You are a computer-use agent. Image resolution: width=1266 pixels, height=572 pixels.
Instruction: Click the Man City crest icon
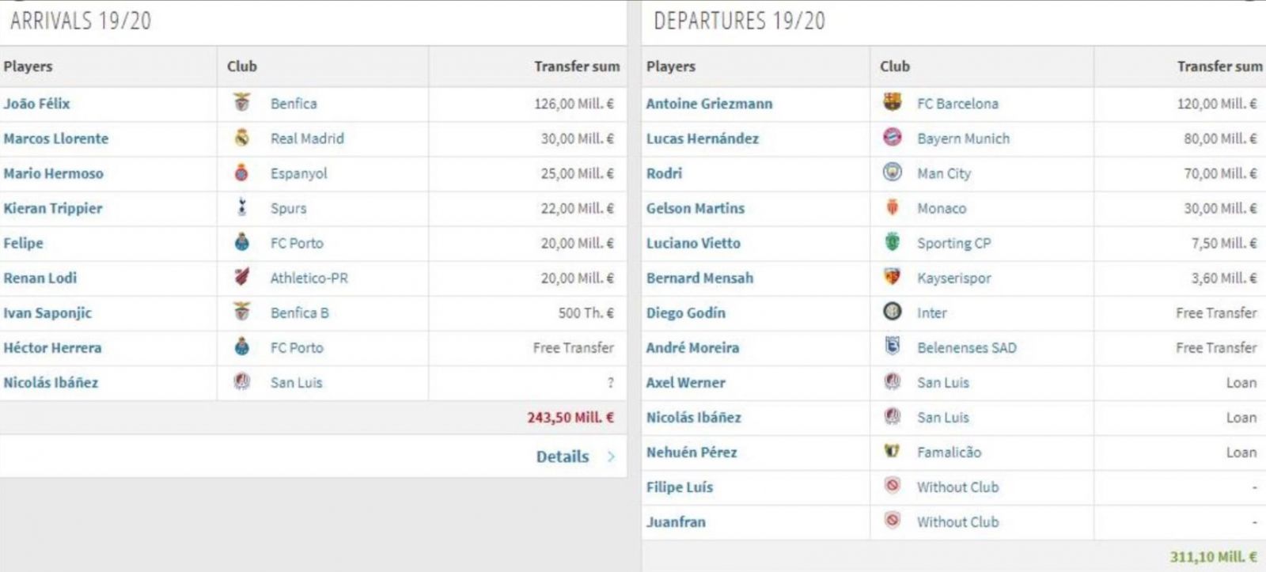coord(892,172)
